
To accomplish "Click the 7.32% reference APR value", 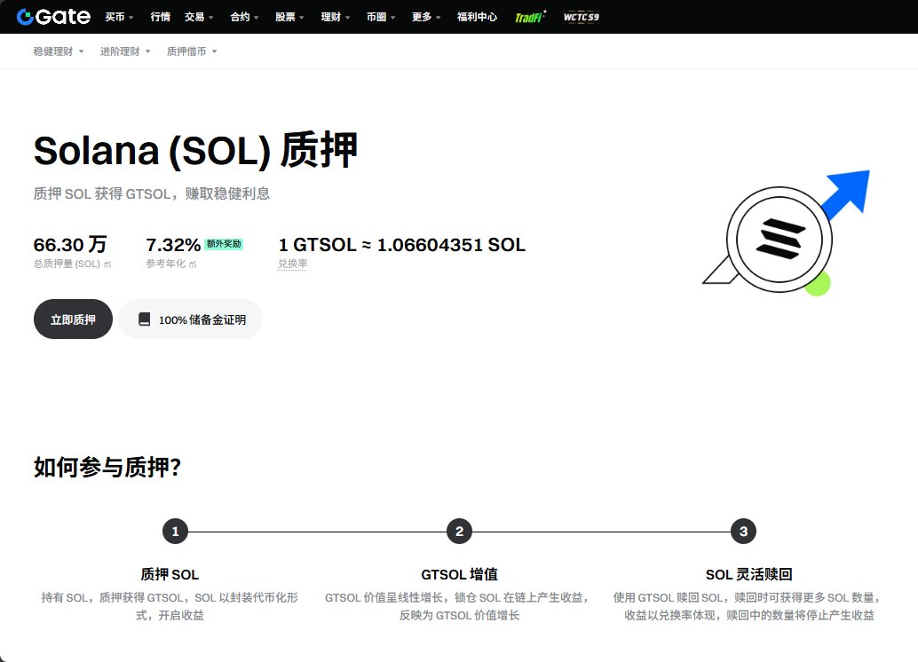I will pos(173,244).
